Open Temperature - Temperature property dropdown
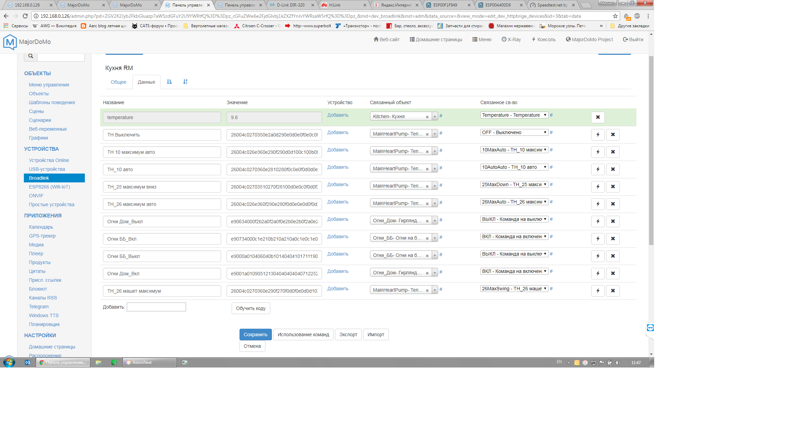This screenshot has height=441, width=785. pyautogui.click(x=514, y=115)
